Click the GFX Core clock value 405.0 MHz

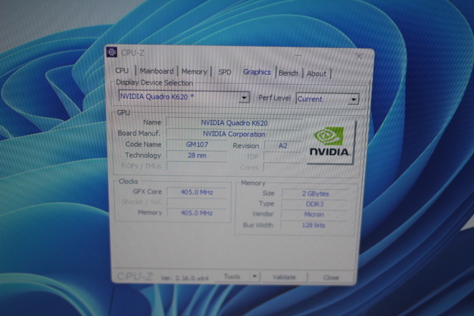tap(197, 192)
